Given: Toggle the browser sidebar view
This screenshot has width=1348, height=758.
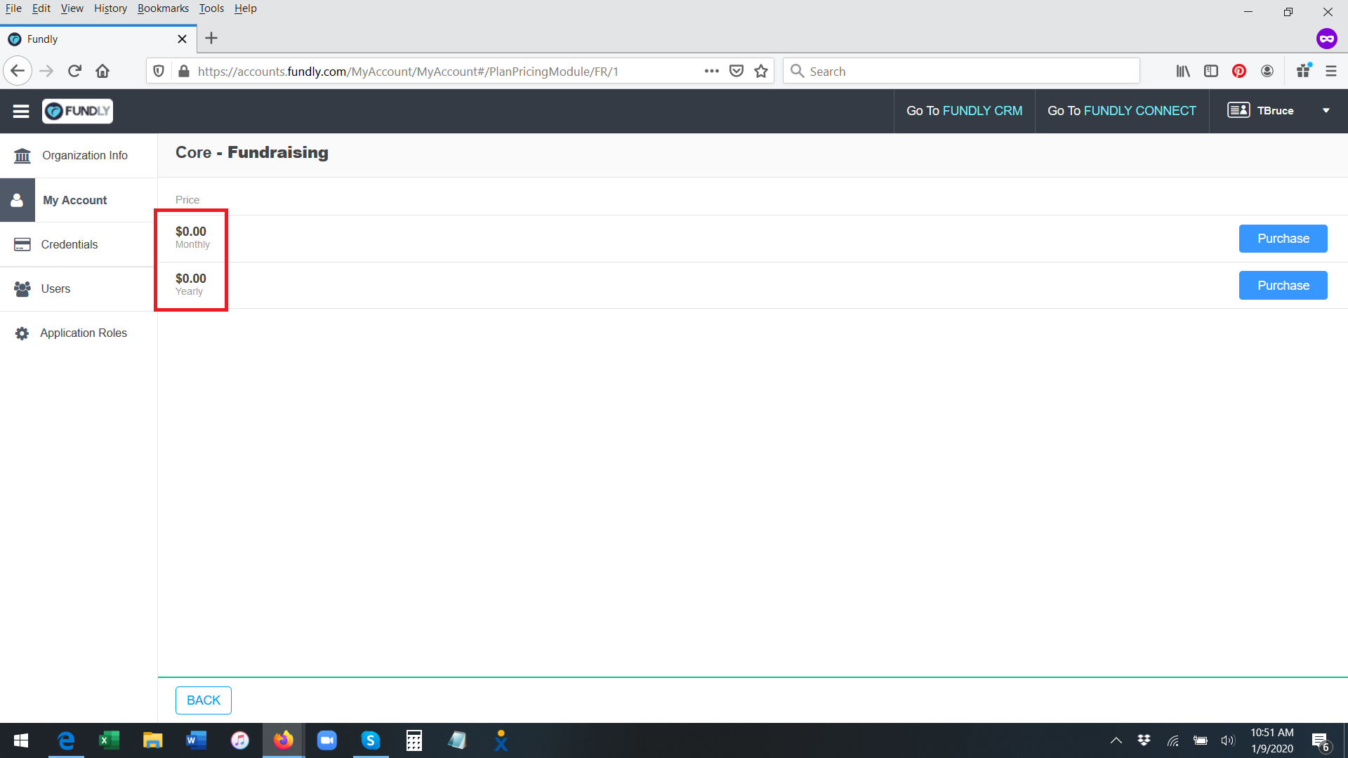Looking at the screenshot, I should click(x=1211, y=71).
